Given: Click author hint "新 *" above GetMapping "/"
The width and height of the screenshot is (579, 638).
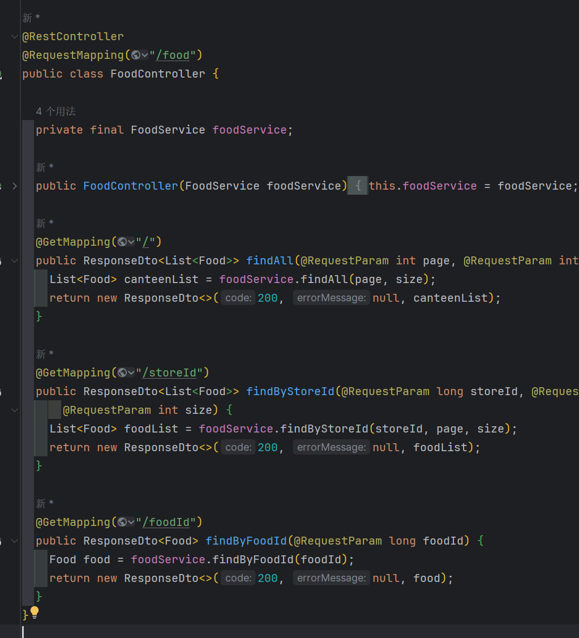Looking at the screenshot, I should tap(45, 224).
